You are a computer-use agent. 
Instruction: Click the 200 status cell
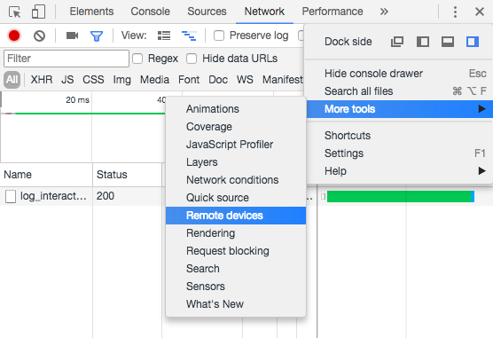(106, 196)
